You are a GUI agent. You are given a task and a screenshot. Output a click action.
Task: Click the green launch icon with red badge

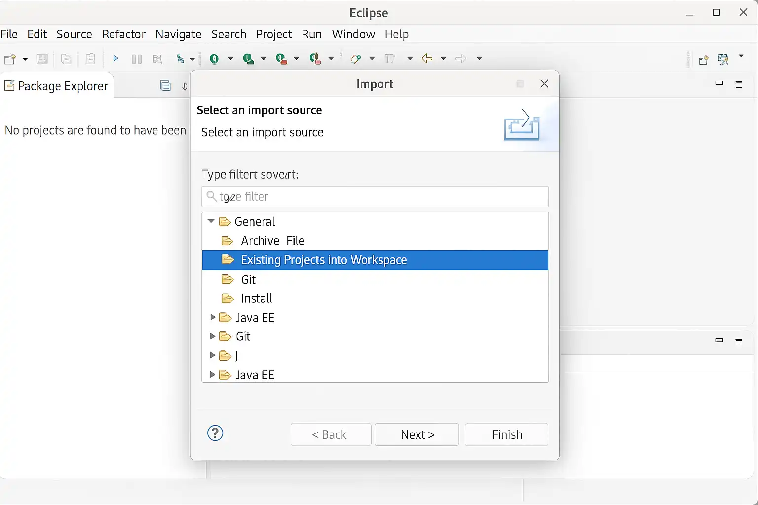[x=282, y=59]
